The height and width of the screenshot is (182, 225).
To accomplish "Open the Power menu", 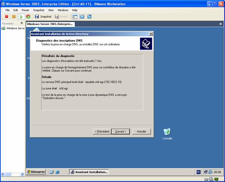I will (x=25, y=10).
